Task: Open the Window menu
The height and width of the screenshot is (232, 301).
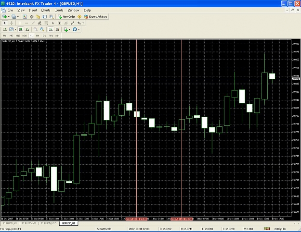Action: [74, 10]
